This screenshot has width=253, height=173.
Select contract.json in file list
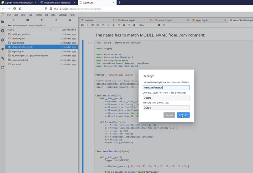[42, 39]
